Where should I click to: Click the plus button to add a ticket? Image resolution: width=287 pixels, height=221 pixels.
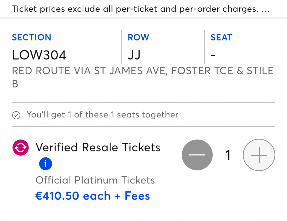point(259,155)
